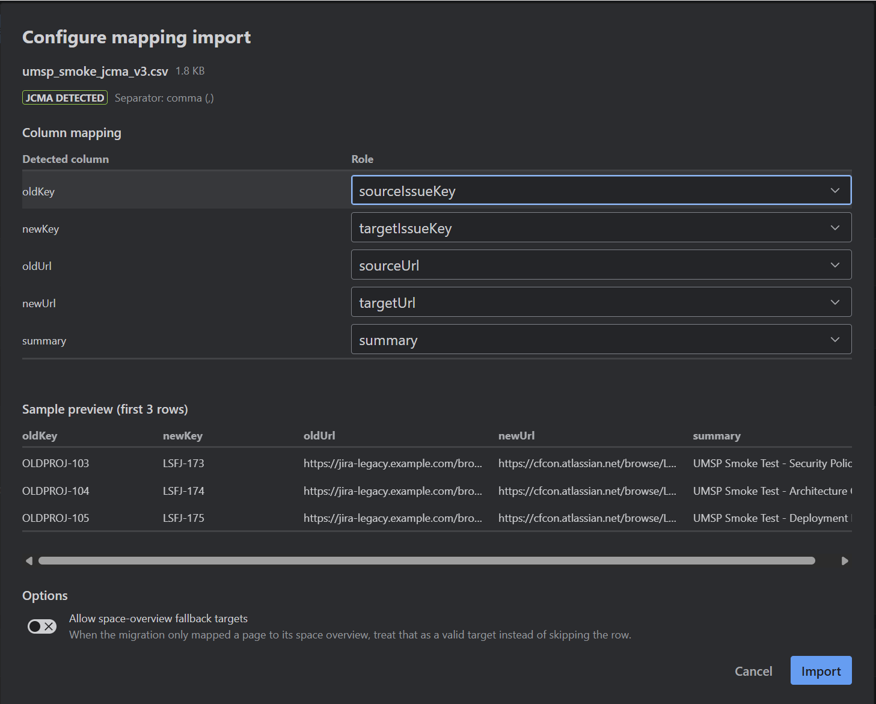Open the newKey role dropdown showing targetIssueKey
This screenshot has height=704, width=876.
pos(601,228)
